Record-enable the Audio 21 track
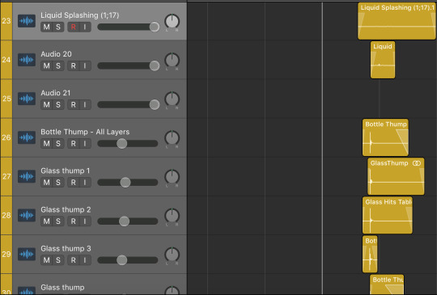 [73, 104]
